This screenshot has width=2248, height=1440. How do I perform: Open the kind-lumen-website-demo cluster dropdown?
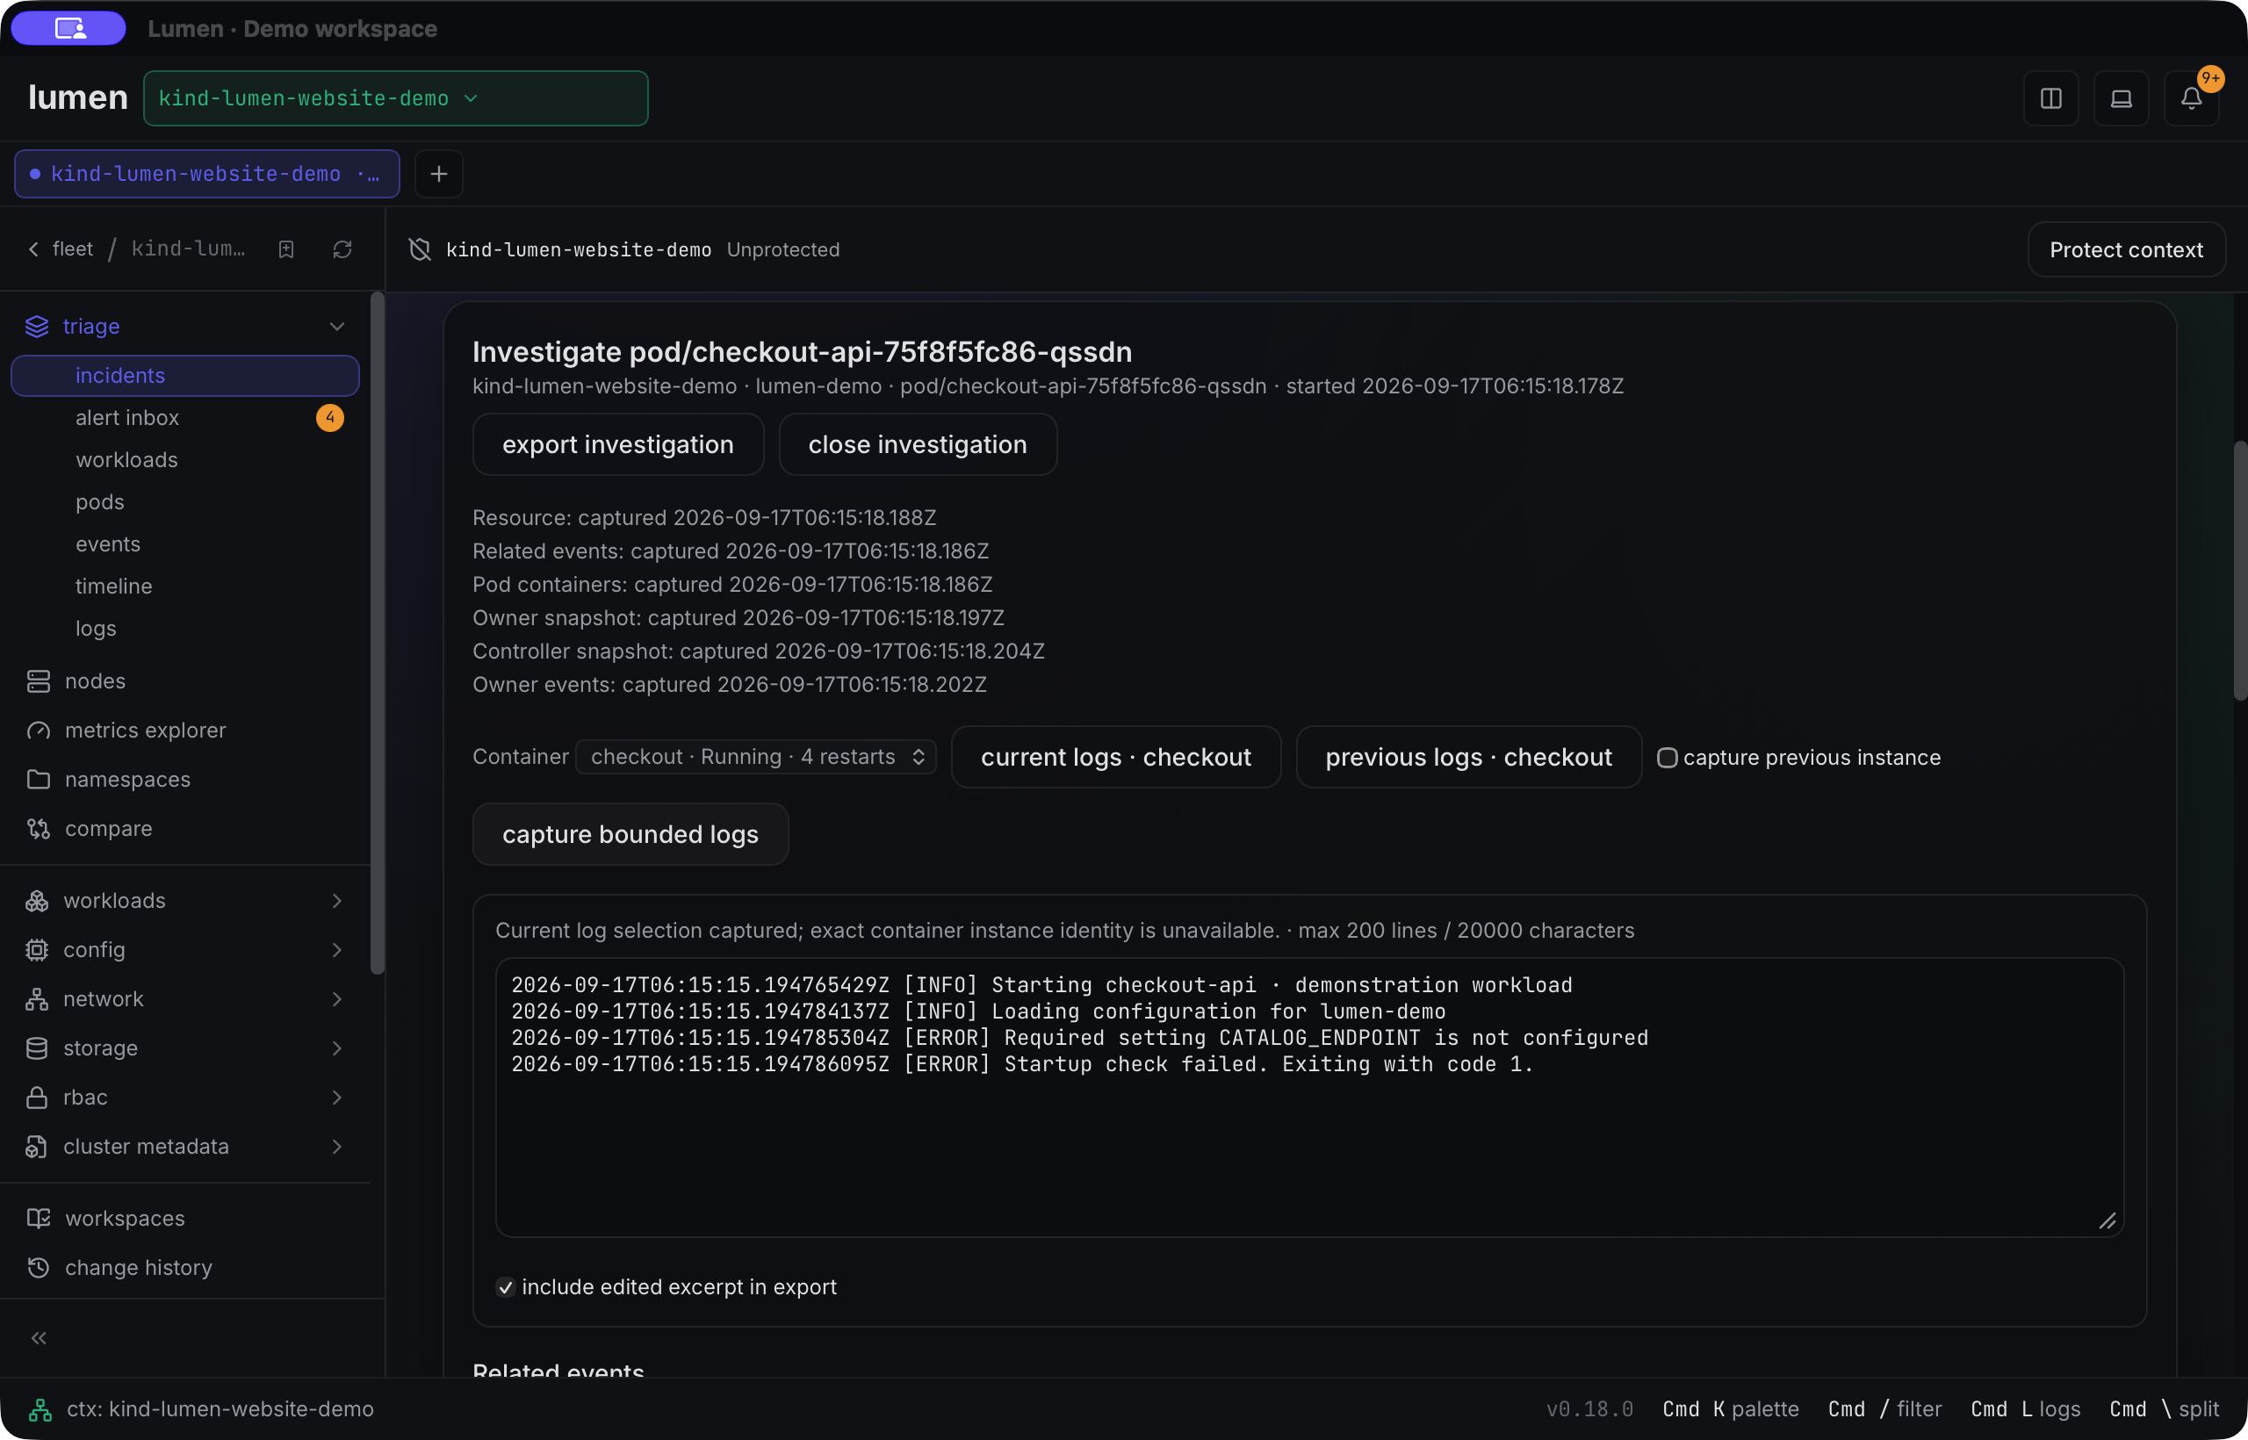(x=395, y=98)
